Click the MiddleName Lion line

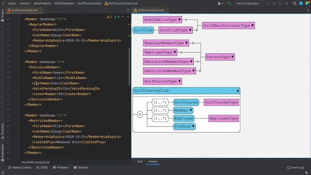tap(59, 78)
